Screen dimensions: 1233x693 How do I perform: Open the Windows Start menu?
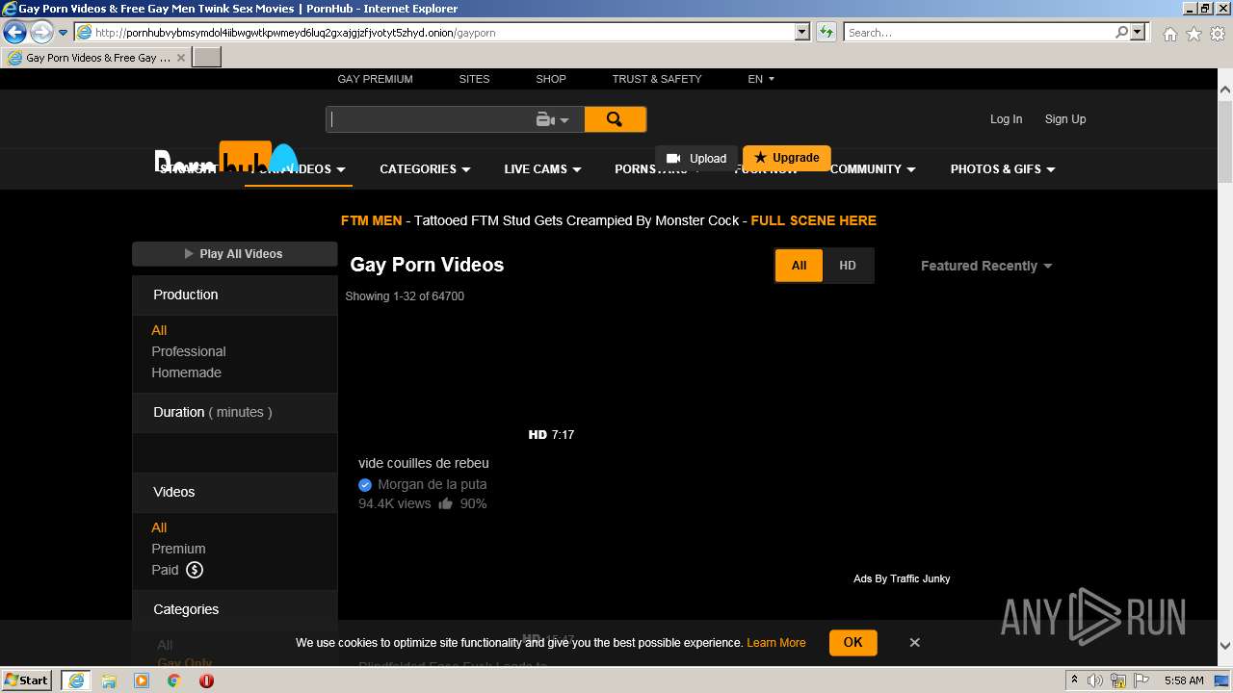click(x=26, y=680)
